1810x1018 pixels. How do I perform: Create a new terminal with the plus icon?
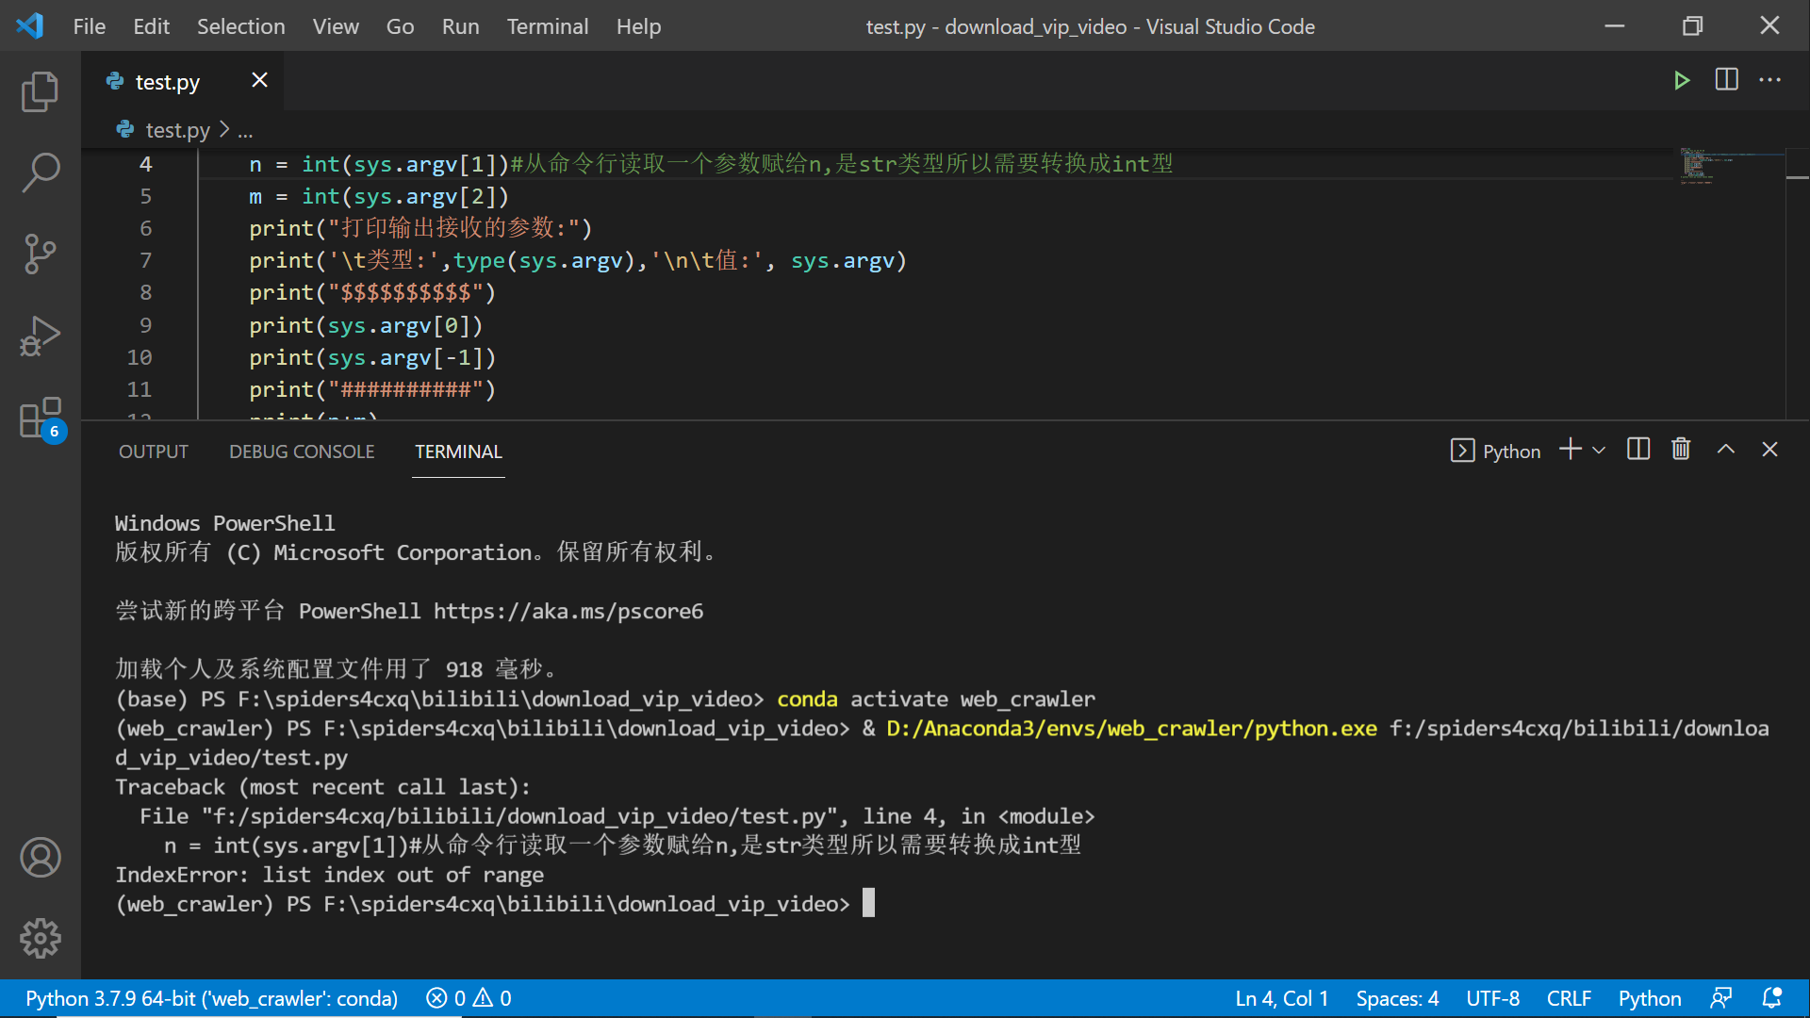1569,450
